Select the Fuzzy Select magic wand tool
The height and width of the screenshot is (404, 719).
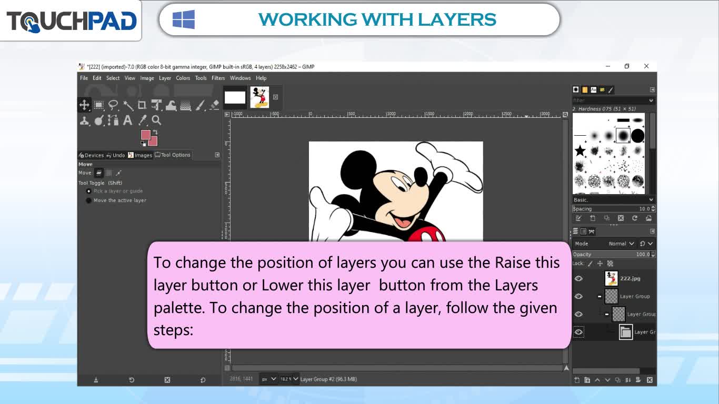[x=128, y=105]
